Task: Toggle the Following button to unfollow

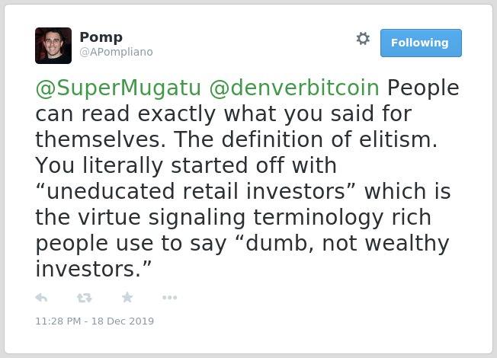Action: pos(421,43)
